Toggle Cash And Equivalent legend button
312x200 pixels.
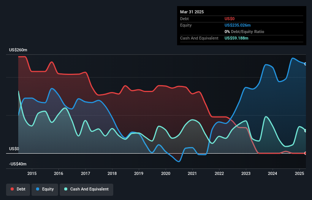point(86,189)
